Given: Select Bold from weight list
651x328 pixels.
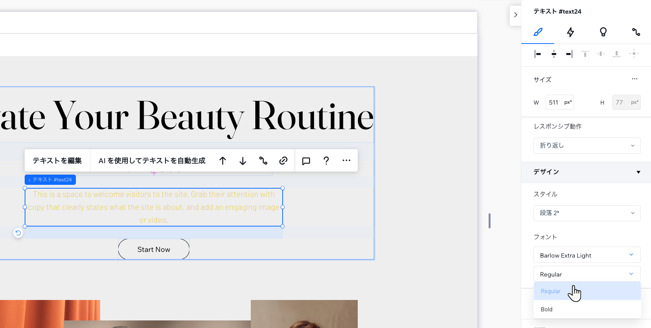Looking at the screenshot, I should pyautogui.click(x=587, y=309).
